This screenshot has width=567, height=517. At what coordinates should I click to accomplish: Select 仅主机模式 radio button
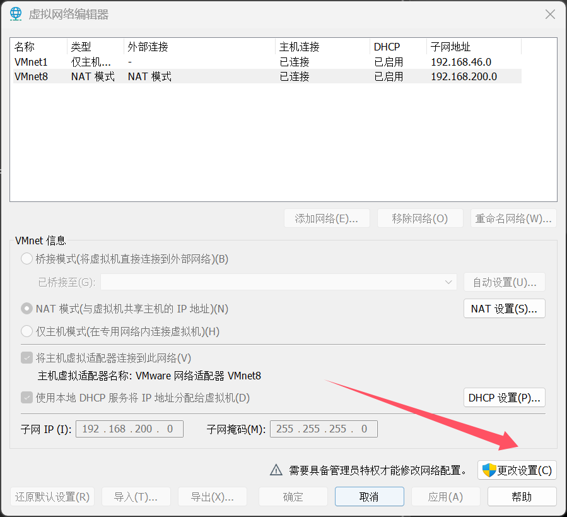(26, 331)
